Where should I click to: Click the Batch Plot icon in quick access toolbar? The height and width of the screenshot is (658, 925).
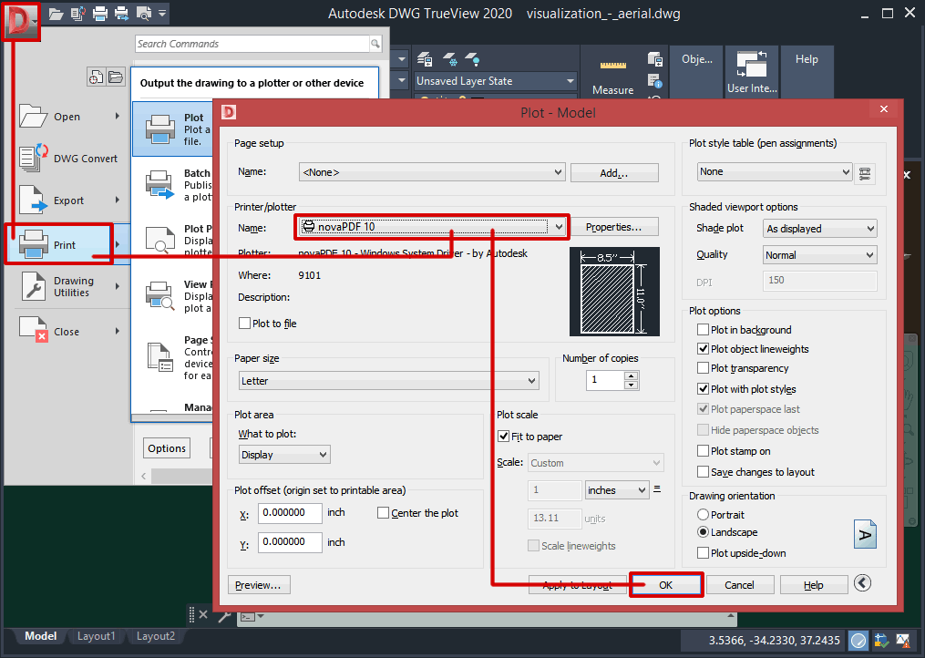point(121,13)
